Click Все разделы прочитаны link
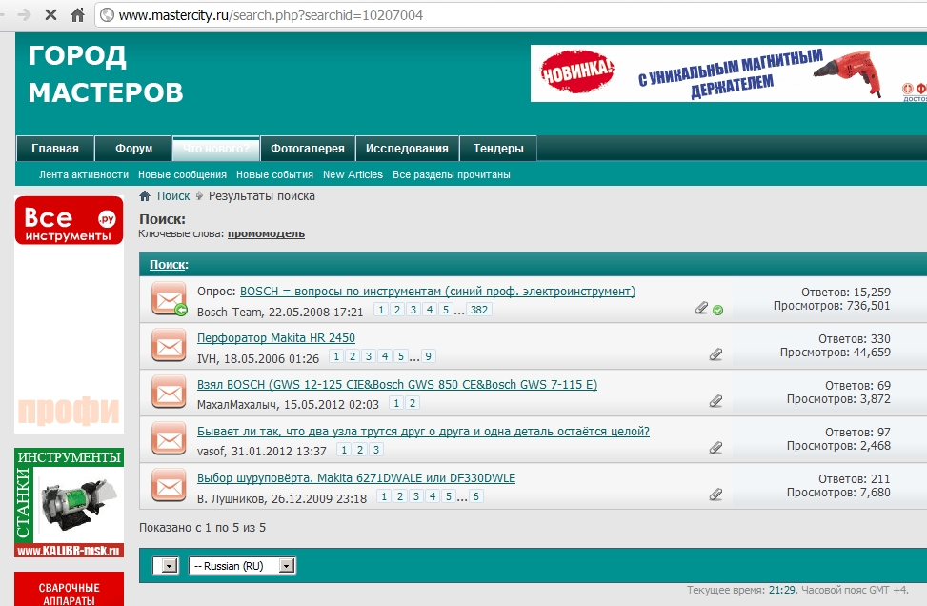Viewport: 927px width, 606px height. click(451, 174)
